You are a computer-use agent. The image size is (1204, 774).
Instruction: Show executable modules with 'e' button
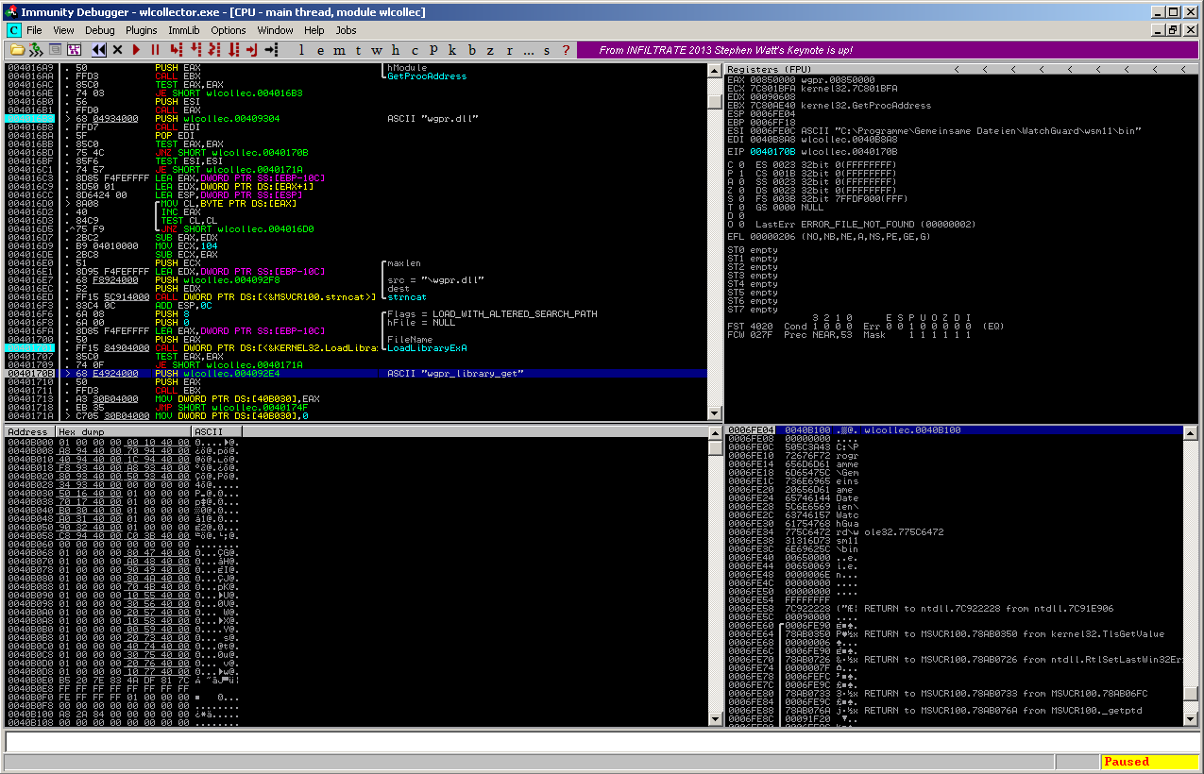coord(320,49)
